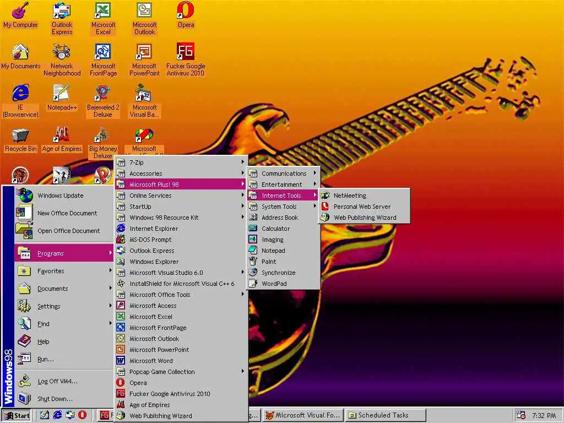
Task: Select the IE (Browservice) desktop icon
Action: pyautogui.click(x=20, y=101)
